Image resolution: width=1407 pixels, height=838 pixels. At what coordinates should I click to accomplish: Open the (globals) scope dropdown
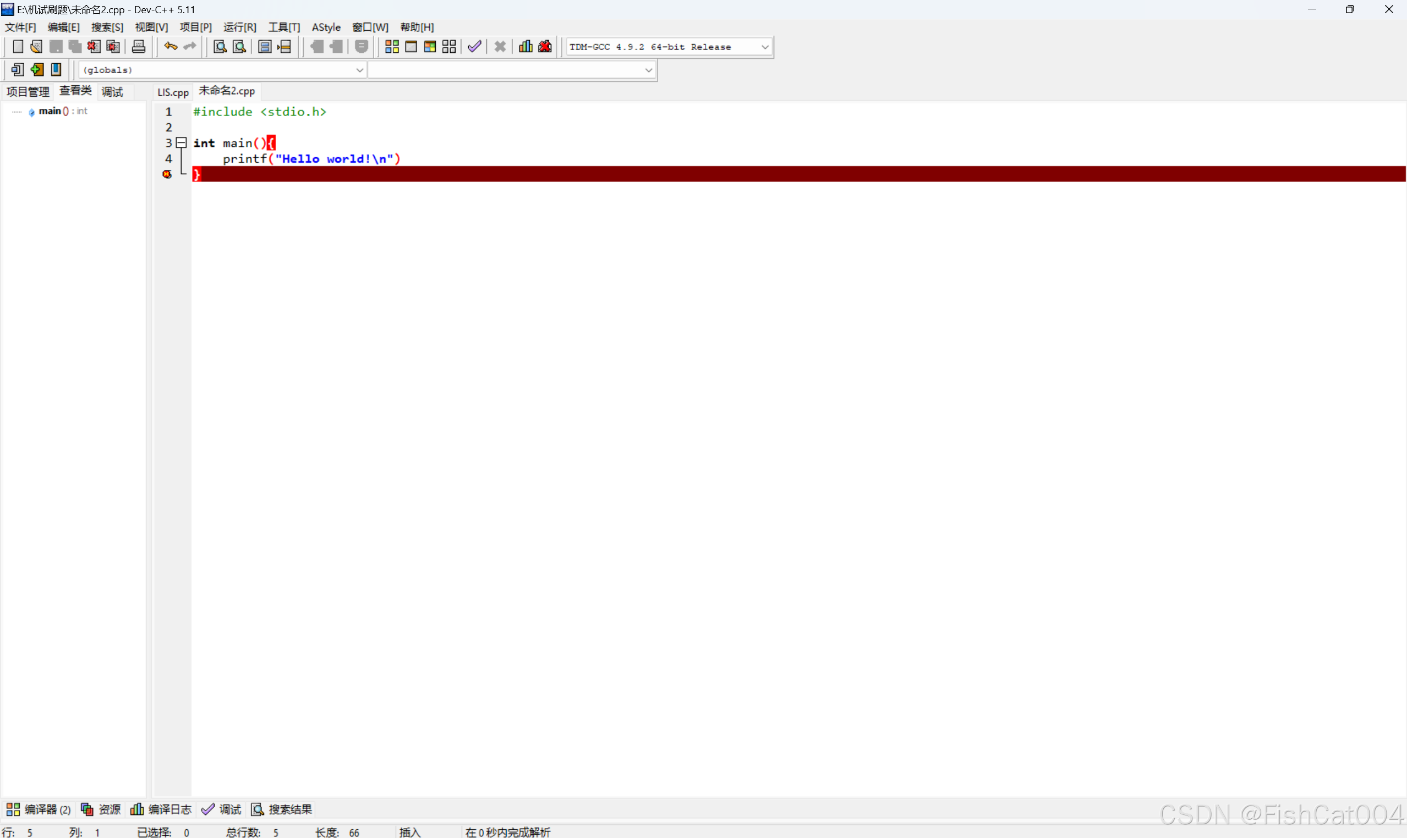click(359, 70)
